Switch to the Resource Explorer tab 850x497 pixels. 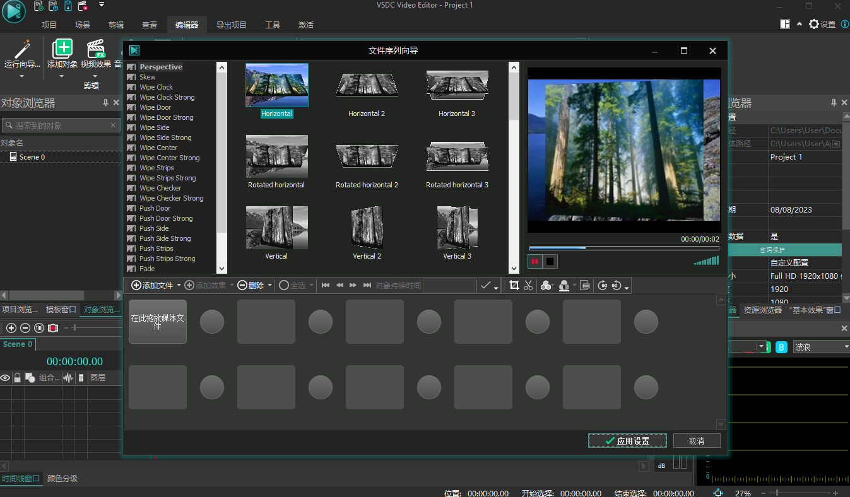click(763, 310)
